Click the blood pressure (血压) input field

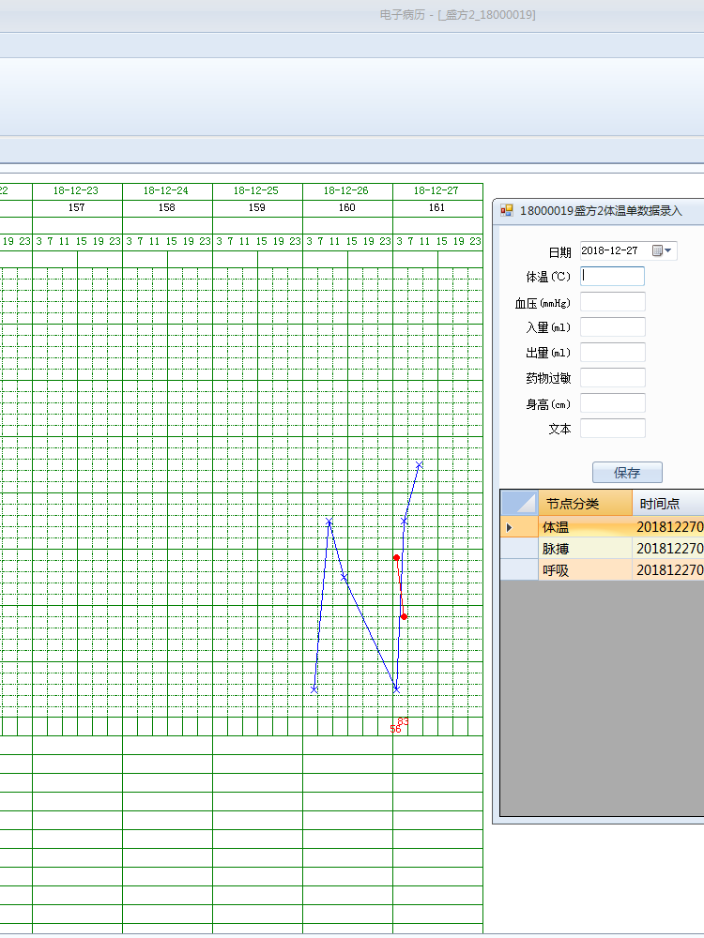[x=612, y=301]
